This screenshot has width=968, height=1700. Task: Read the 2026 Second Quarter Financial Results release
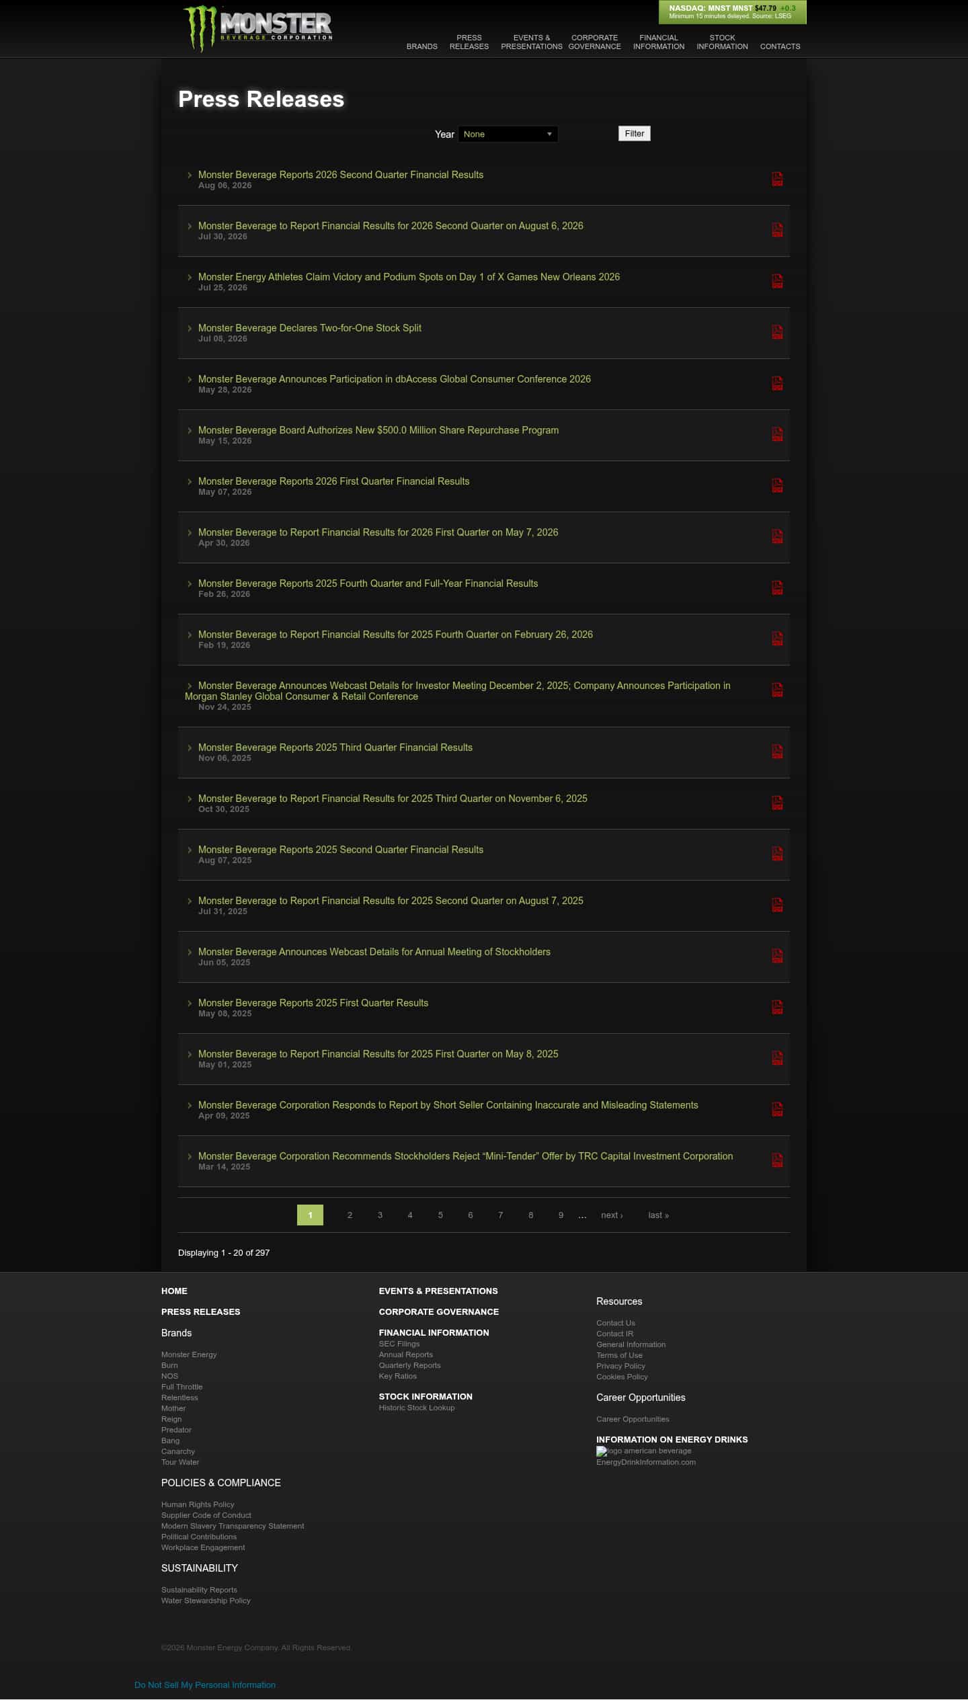click(x=341, y=175)
